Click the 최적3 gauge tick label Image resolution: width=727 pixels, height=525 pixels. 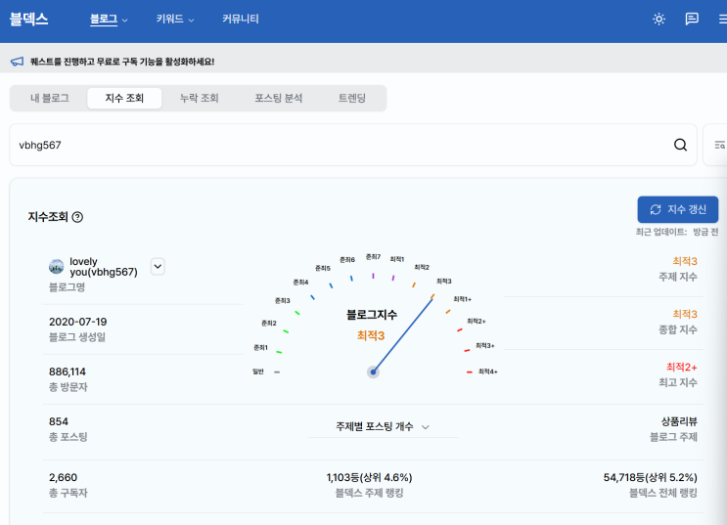point(443,282)
